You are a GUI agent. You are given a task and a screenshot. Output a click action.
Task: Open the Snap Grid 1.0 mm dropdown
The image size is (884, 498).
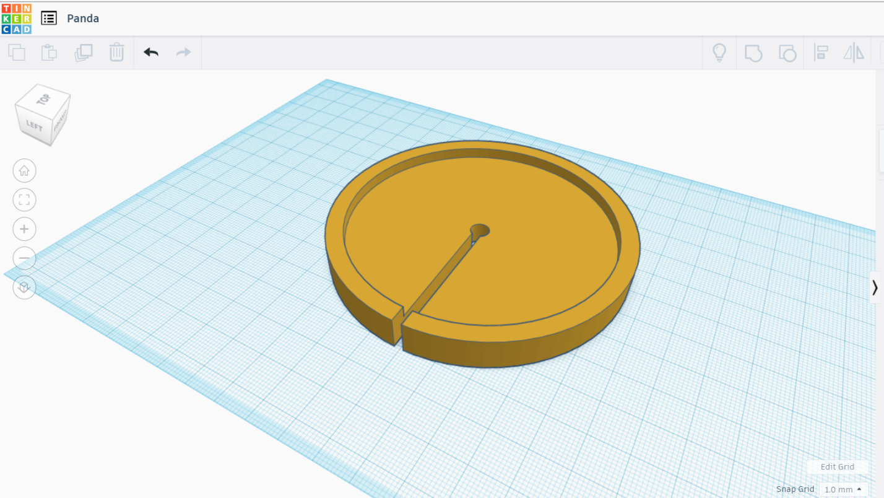[843, 489]
